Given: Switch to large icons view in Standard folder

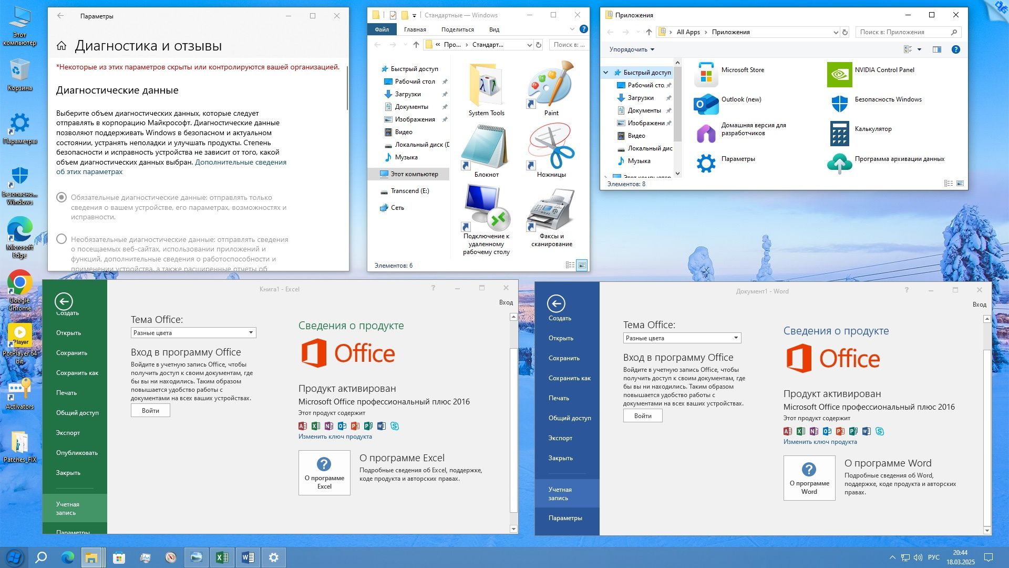Looking at the screenshot, I should (582, 265).
